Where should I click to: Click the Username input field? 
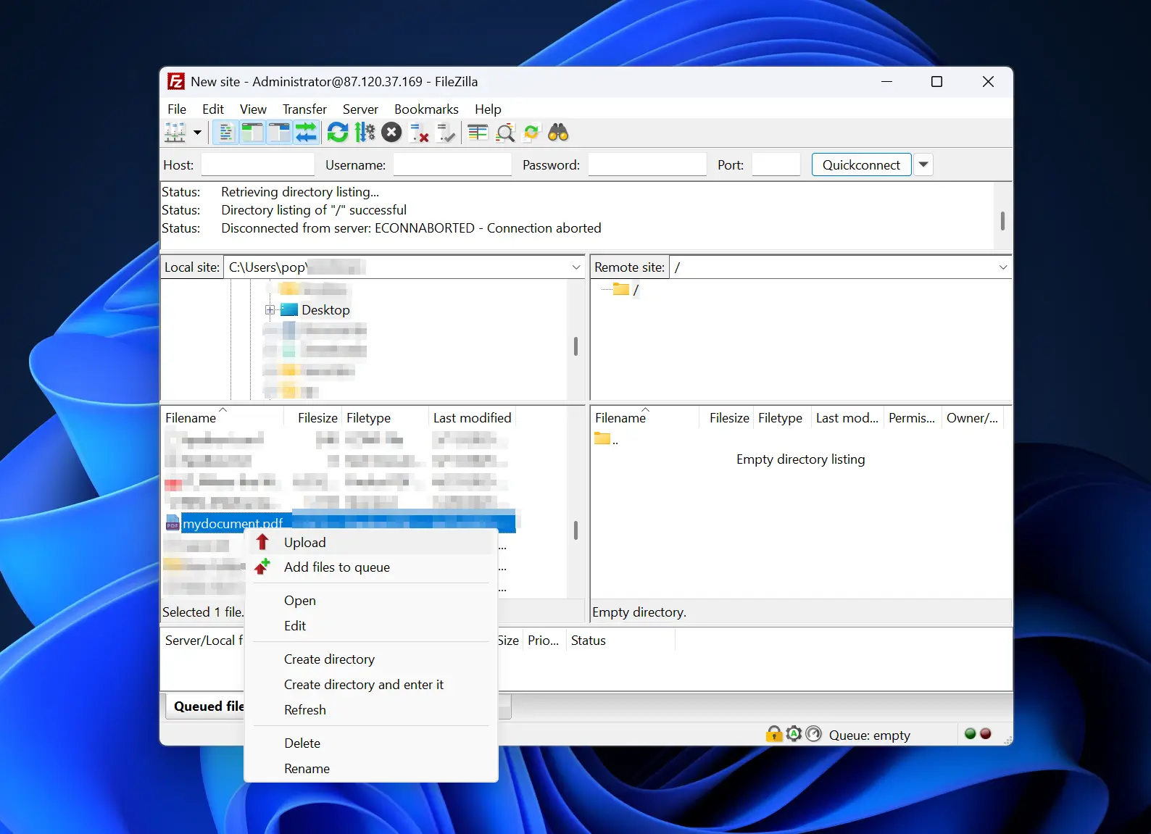coord(452,165)
